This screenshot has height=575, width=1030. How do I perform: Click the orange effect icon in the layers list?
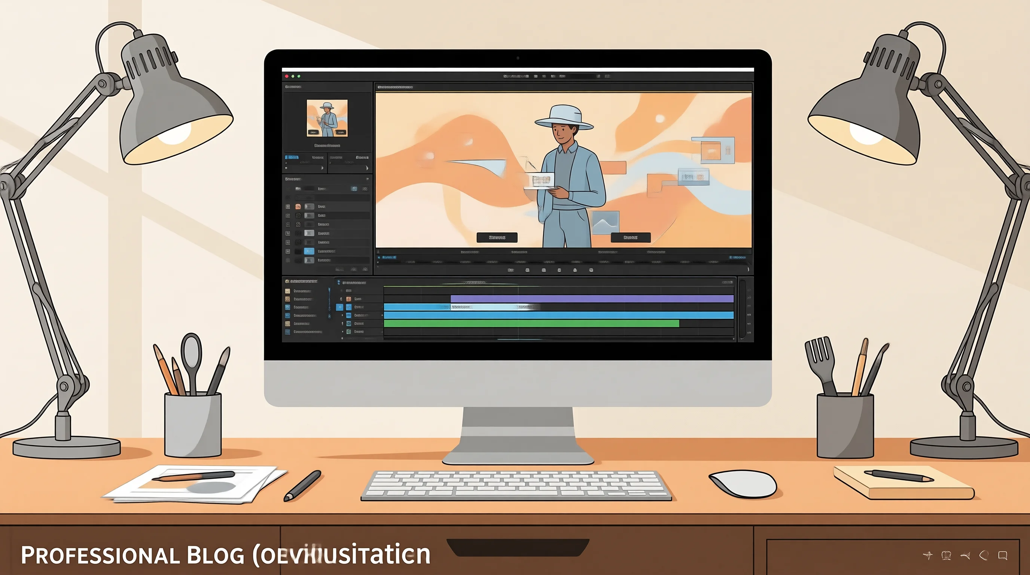298,206
